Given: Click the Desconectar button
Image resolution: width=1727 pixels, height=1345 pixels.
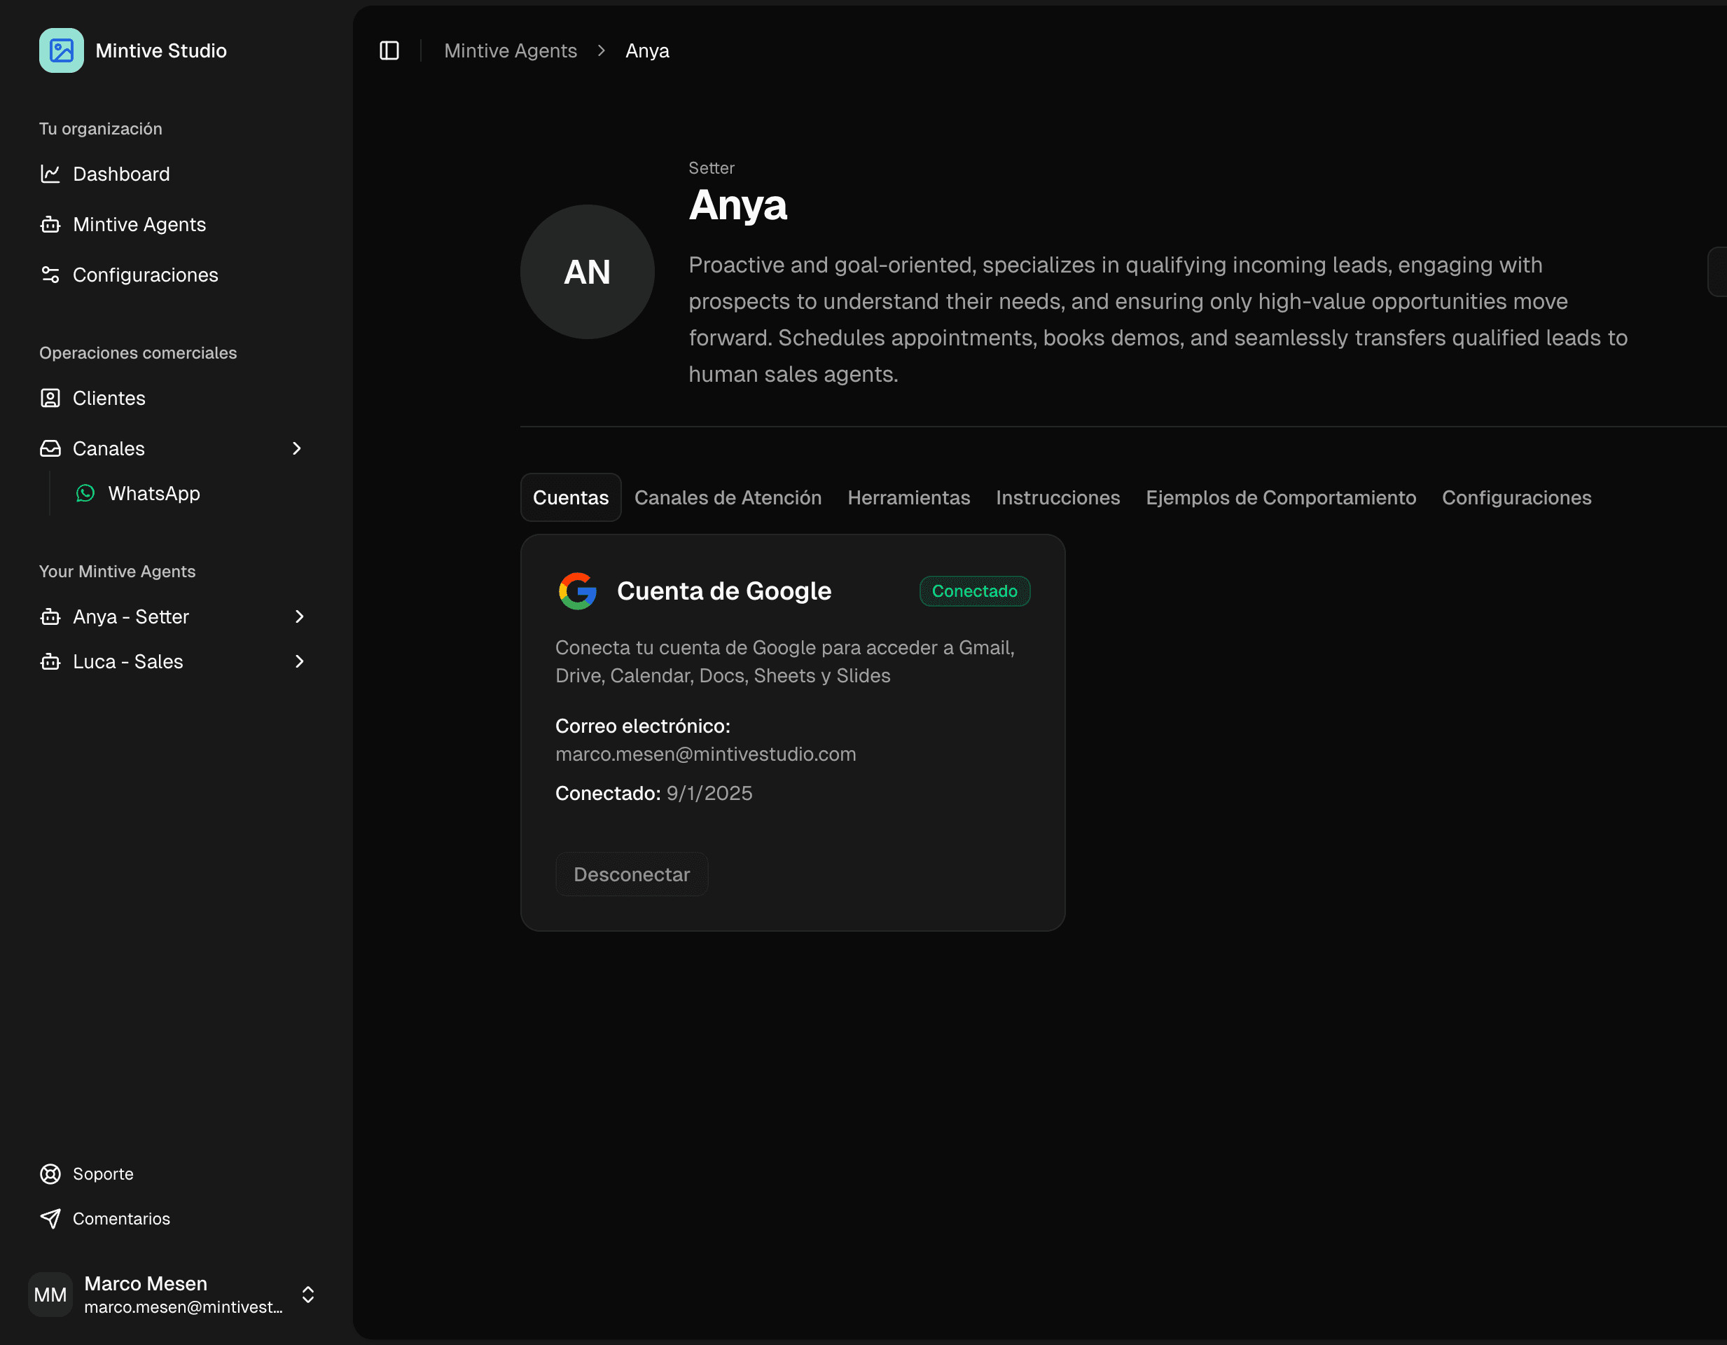Looking at the screenshot, I should tap(631, 874).
